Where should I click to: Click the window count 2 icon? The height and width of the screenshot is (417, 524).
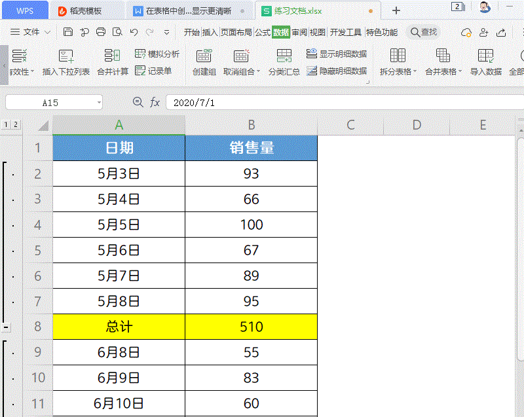(x=457, y=7)
